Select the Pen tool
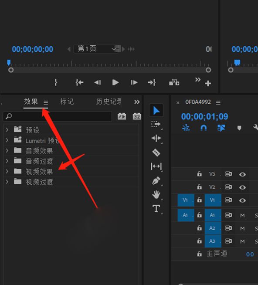 (x=156, y=181)
